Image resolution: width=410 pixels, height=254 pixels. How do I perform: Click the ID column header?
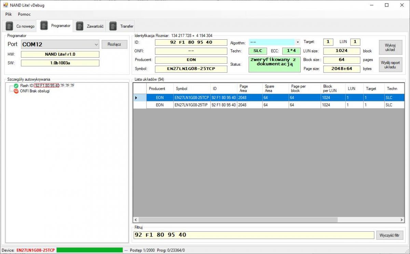[224, 89]
